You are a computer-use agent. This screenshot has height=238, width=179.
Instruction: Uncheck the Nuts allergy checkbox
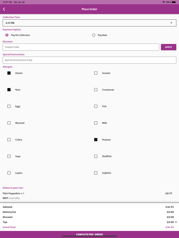pyautogui.click(x=9, y=90)
